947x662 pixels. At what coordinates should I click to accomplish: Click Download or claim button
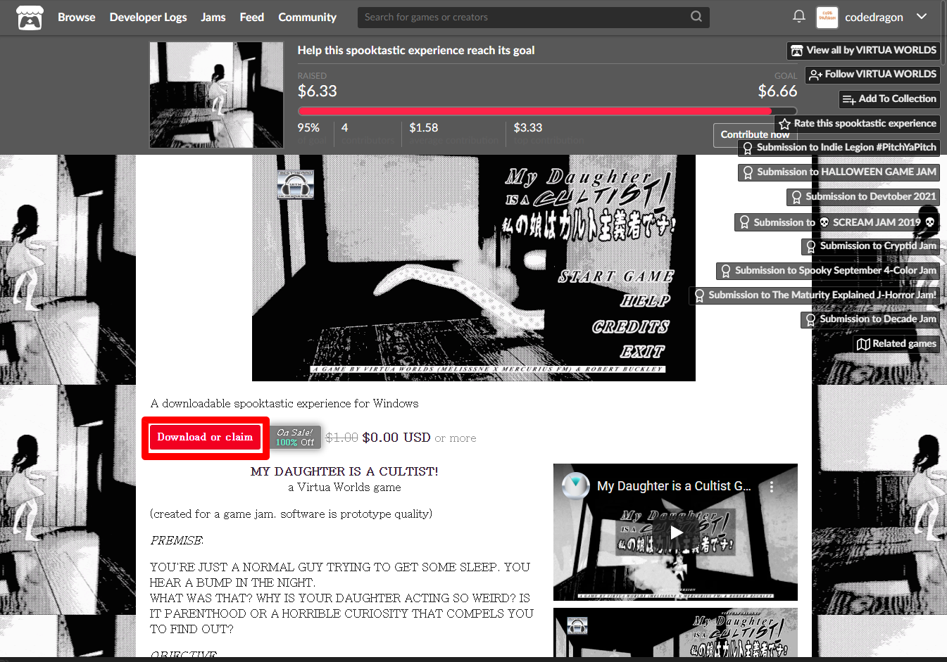tap(205, 438)
